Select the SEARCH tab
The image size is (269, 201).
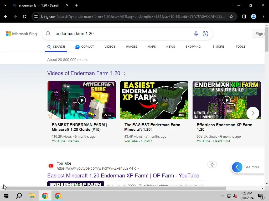point(56,47)
